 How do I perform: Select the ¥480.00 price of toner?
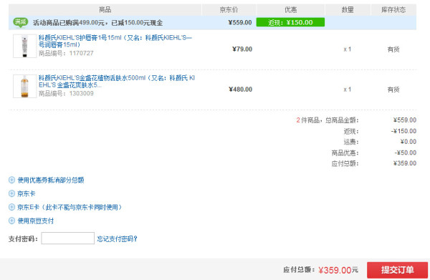pos(241,90)
